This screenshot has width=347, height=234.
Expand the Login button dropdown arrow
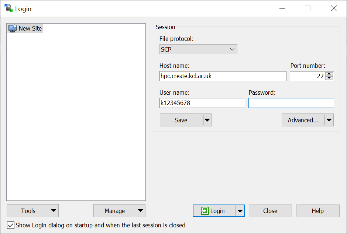pyautogui.click(x=240, y=211)
